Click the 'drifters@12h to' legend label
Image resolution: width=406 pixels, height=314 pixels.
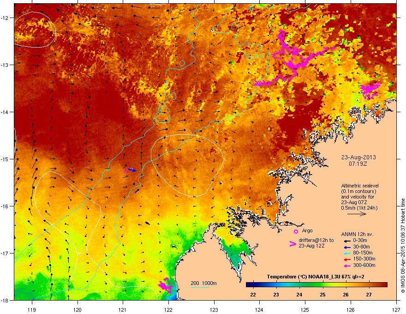(316, 241)
